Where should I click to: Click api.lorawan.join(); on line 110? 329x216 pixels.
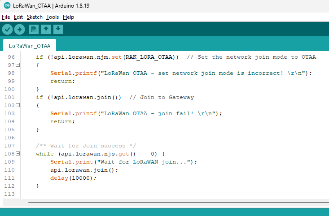pyautogui.click(x=84, y=170)
